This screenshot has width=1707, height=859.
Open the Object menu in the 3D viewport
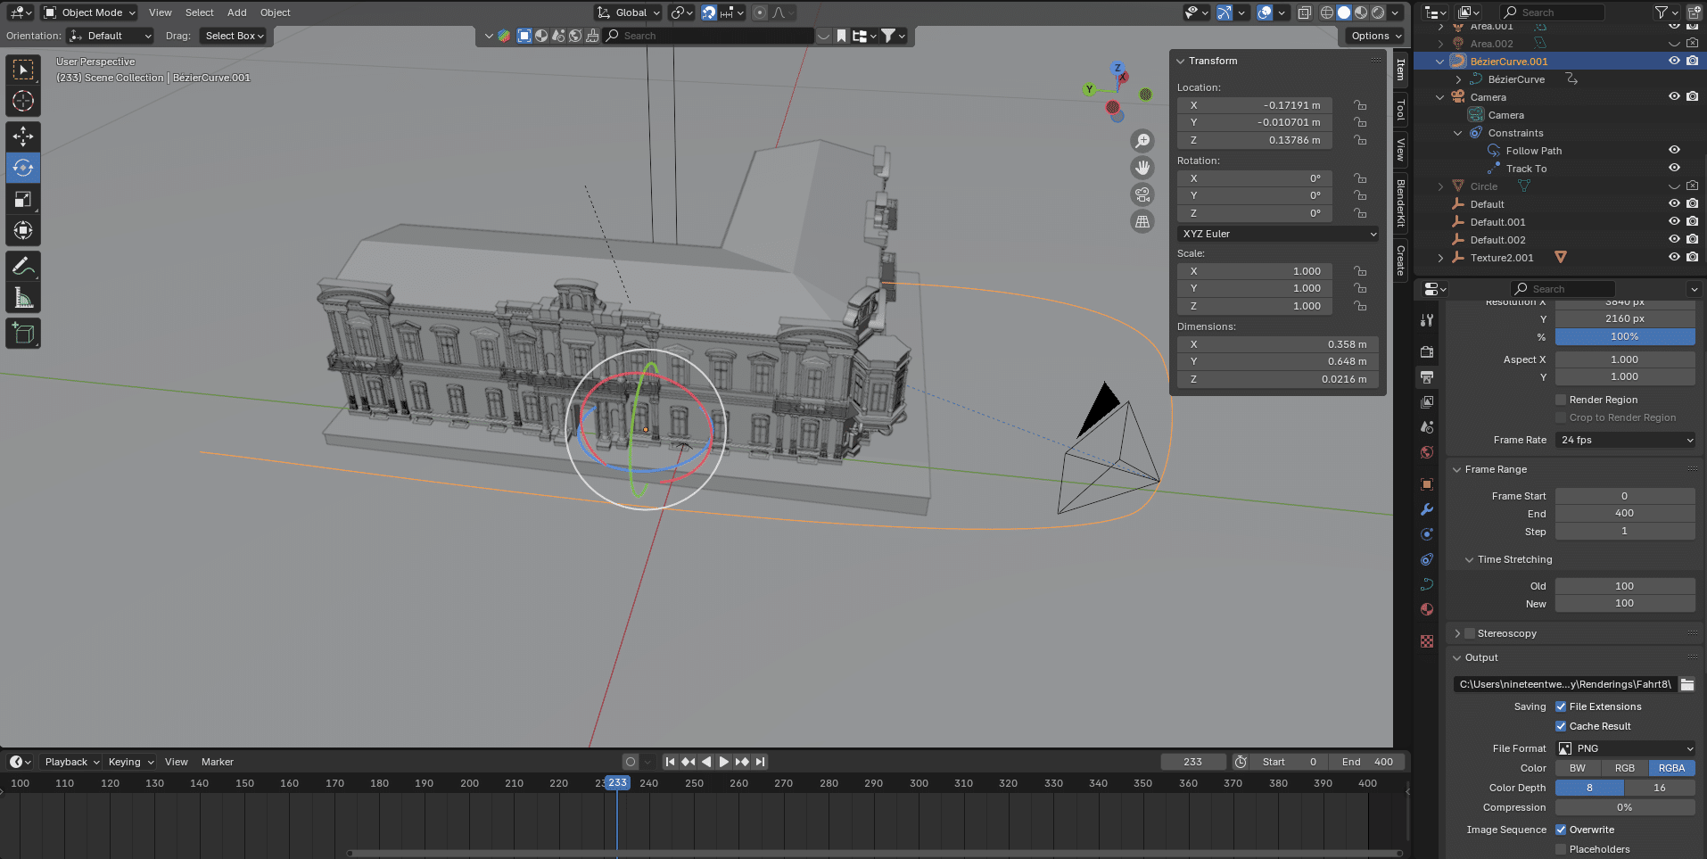coord(275,12)
